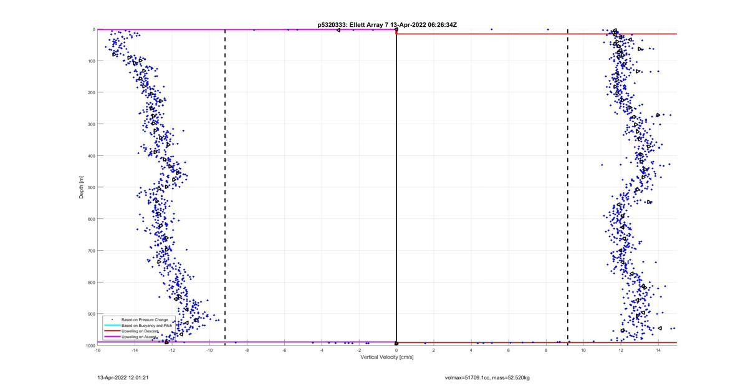Viewport: 748px width, 388px height.
Task: Click the depth tick label "800"
Action: pyautogui.click(x=91, y=283)
